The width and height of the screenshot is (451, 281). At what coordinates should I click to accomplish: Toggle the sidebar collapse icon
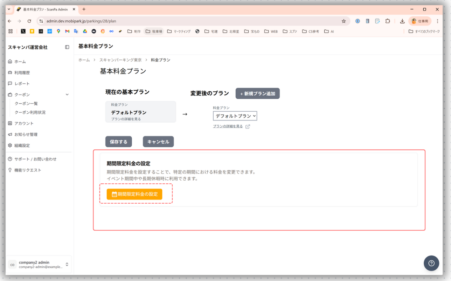tap(67, 47)
